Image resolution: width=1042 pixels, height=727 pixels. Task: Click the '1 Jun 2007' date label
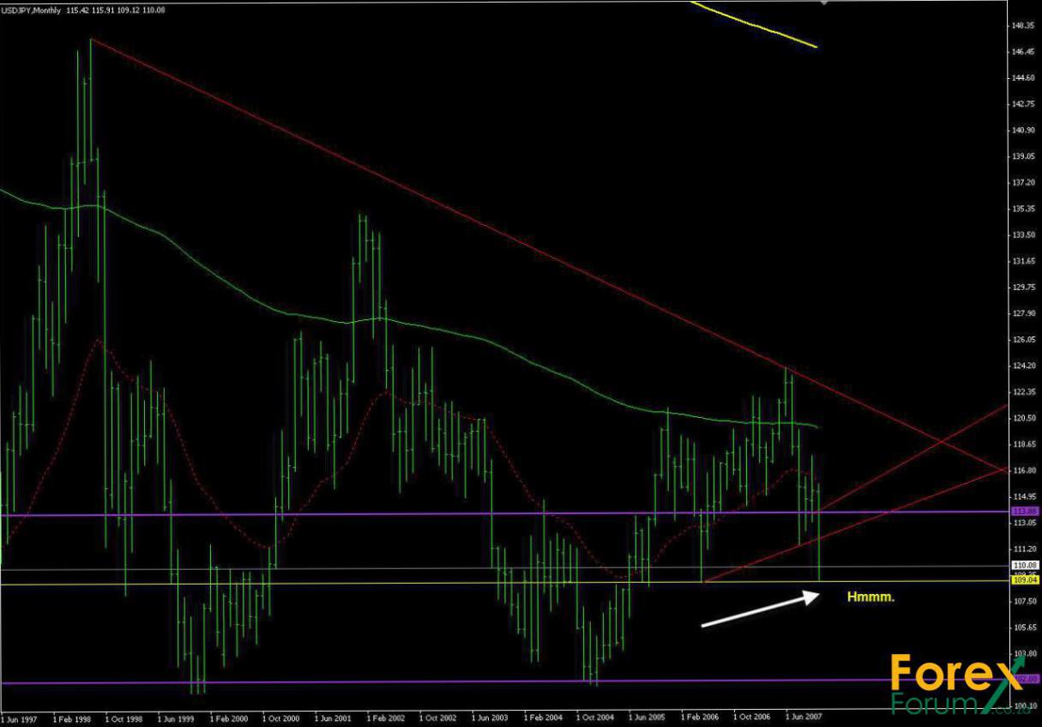804,716
